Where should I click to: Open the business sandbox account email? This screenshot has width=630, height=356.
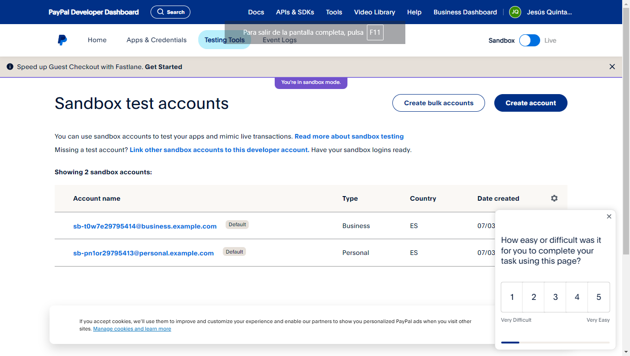(x=145, y=226)
